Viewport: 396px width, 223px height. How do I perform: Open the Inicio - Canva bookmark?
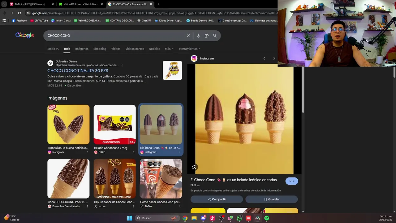(61, 21)
